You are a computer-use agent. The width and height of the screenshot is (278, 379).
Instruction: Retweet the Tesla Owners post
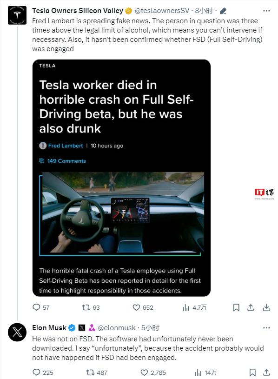coord(91,307)
